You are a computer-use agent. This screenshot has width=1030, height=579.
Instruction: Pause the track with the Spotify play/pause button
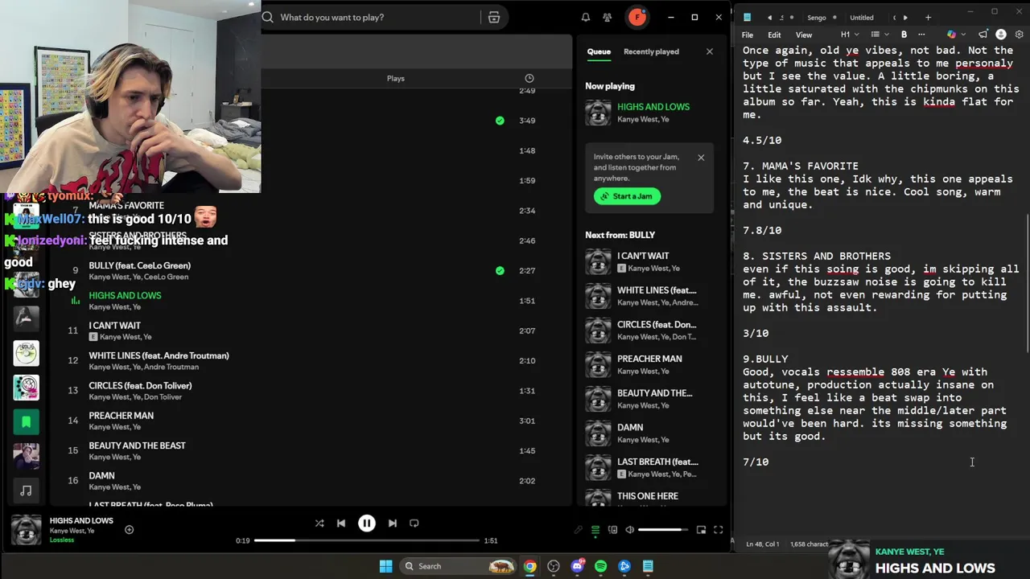366,524
